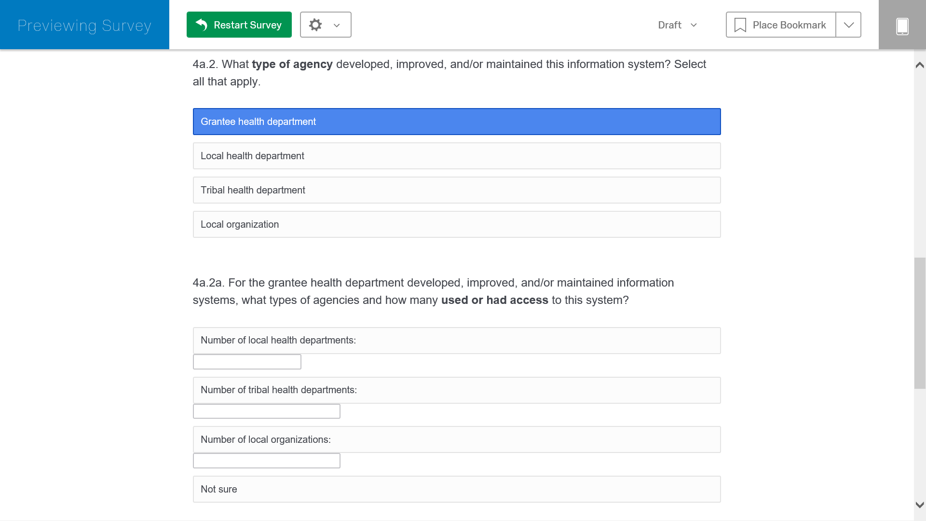
Task: Select the Local organization choice
Action: pyautogui.click(x=456, y=224)
